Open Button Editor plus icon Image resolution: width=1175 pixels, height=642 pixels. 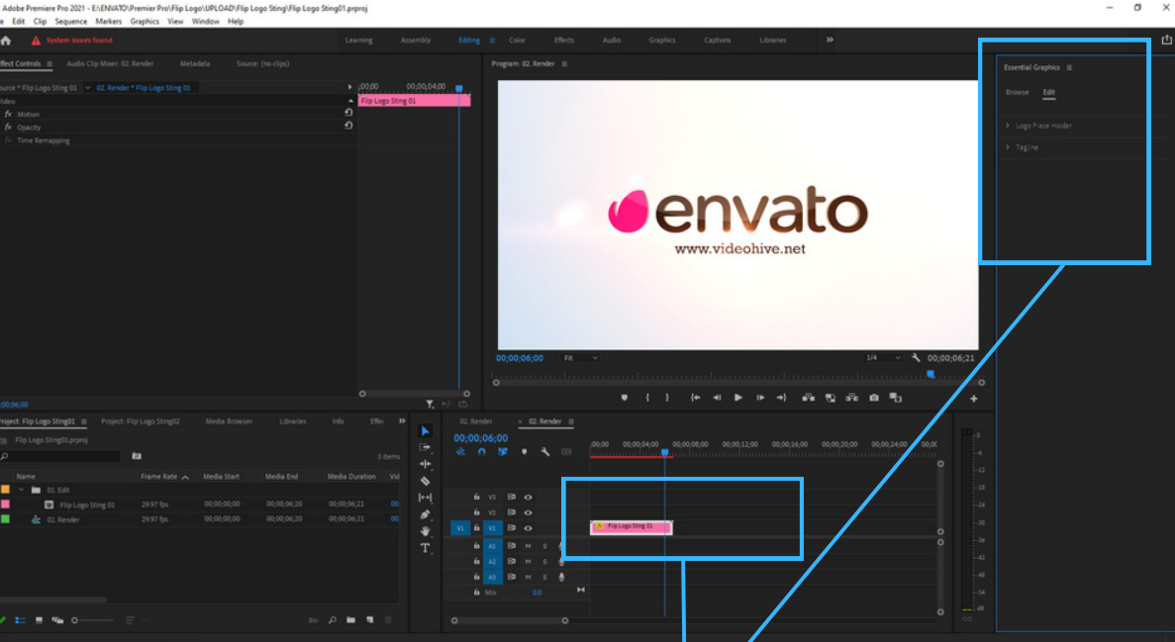[973, 399]
